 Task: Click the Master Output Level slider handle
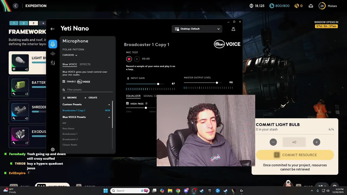[x=217, y=83]
